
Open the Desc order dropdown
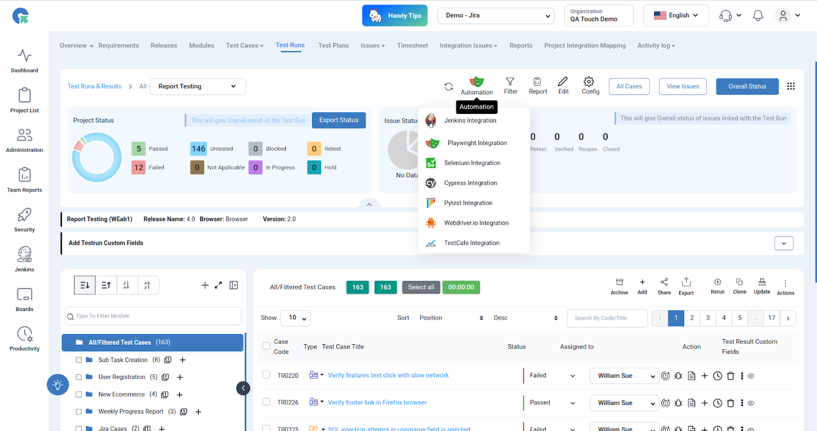coord(525,318)
